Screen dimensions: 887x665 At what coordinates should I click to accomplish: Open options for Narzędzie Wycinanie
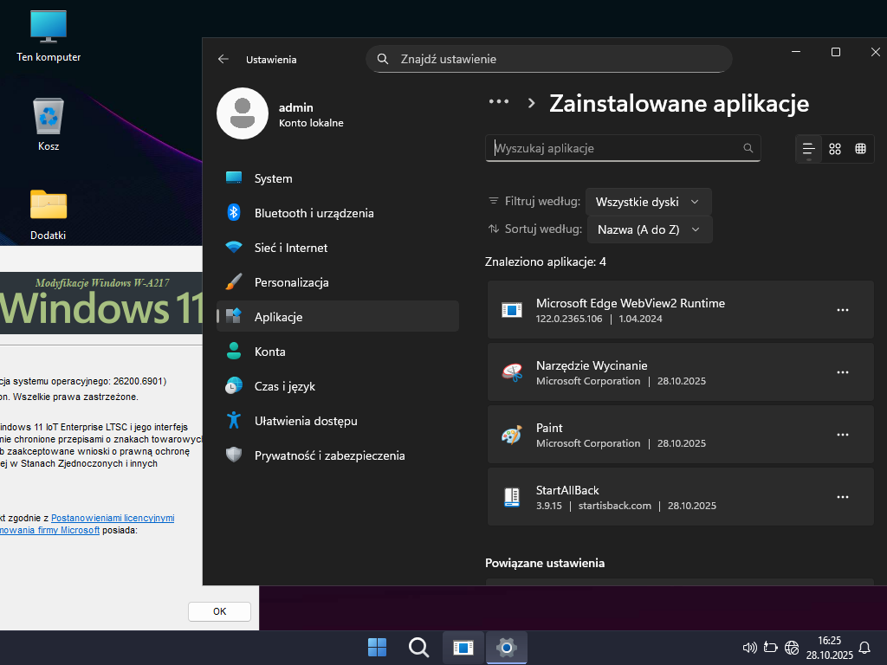(842, 372)
